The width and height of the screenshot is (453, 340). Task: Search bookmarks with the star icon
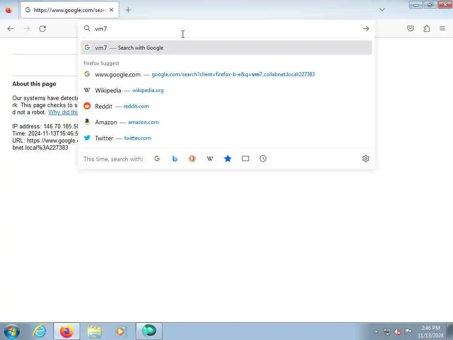228,158
